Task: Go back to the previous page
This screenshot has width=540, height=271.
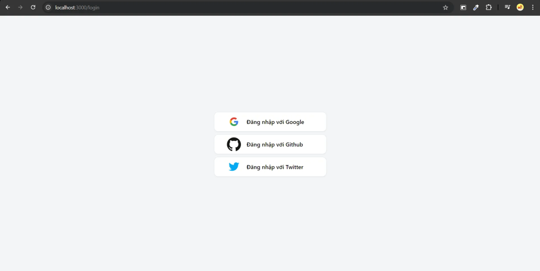Action: point(8,7)
